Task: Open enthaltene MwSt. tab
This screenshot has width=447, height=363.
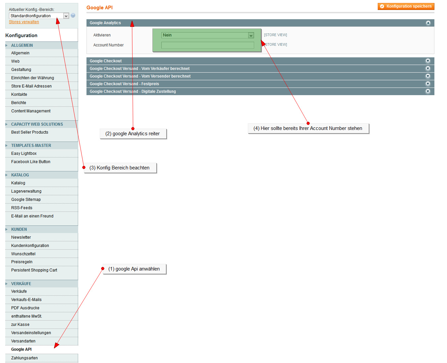Action: click(x=41, y=316)
